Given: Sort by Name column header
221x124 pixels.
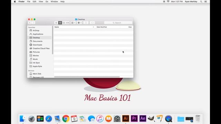Looking at the screenshot, I should pos(57,27).
